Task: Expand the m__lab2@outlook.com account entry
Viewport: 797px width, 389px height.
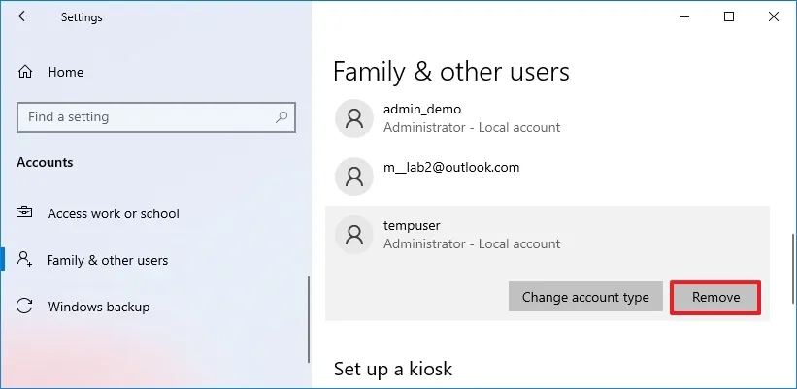Action: pyautogui.click(x=548, y=177)
